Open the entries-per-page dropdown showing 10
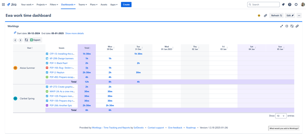This screenshot has height=140, width=306. [281, 116]
